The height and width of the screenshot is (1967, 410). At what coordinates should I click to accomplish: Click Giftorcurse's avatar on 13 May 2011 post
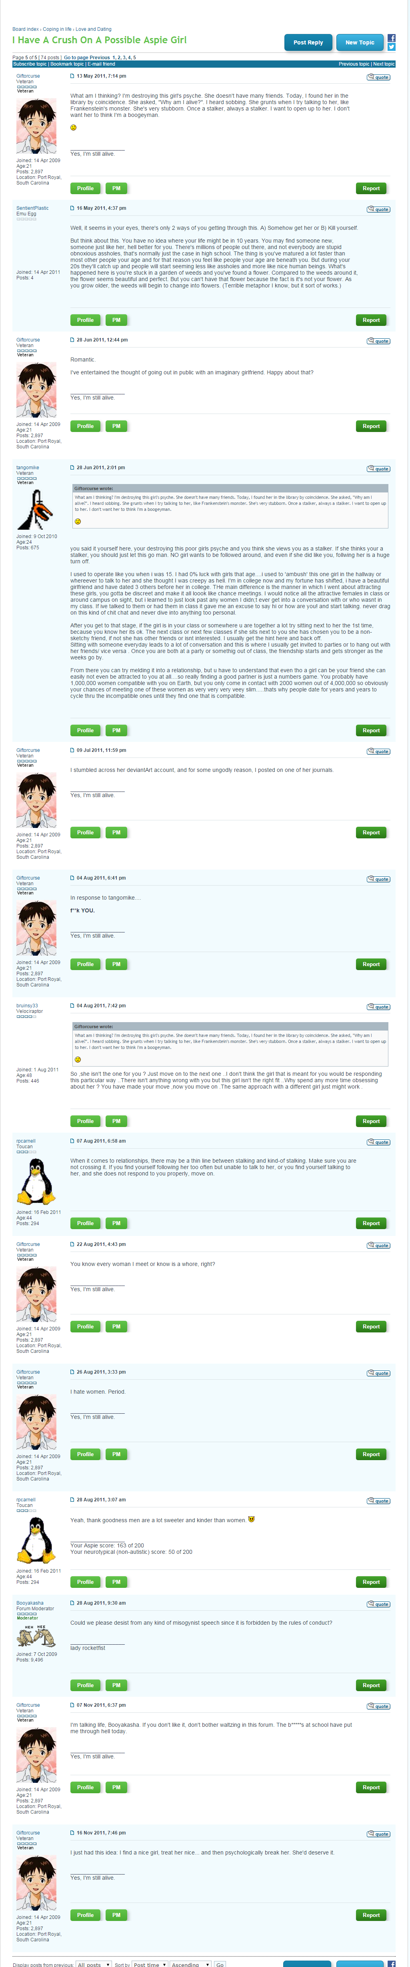[37, 126]
